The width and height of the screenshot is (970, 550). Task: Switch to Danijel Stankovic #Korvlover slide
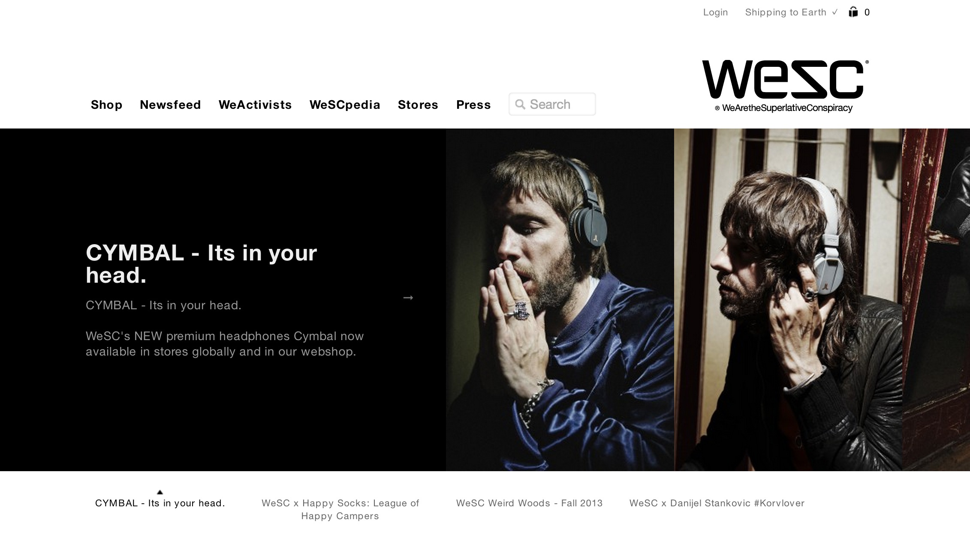click(717, 503)
